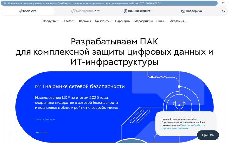Expand the Продукты menu
The height and width of the screenshot is (143, 229).
(x=51, y=21)
